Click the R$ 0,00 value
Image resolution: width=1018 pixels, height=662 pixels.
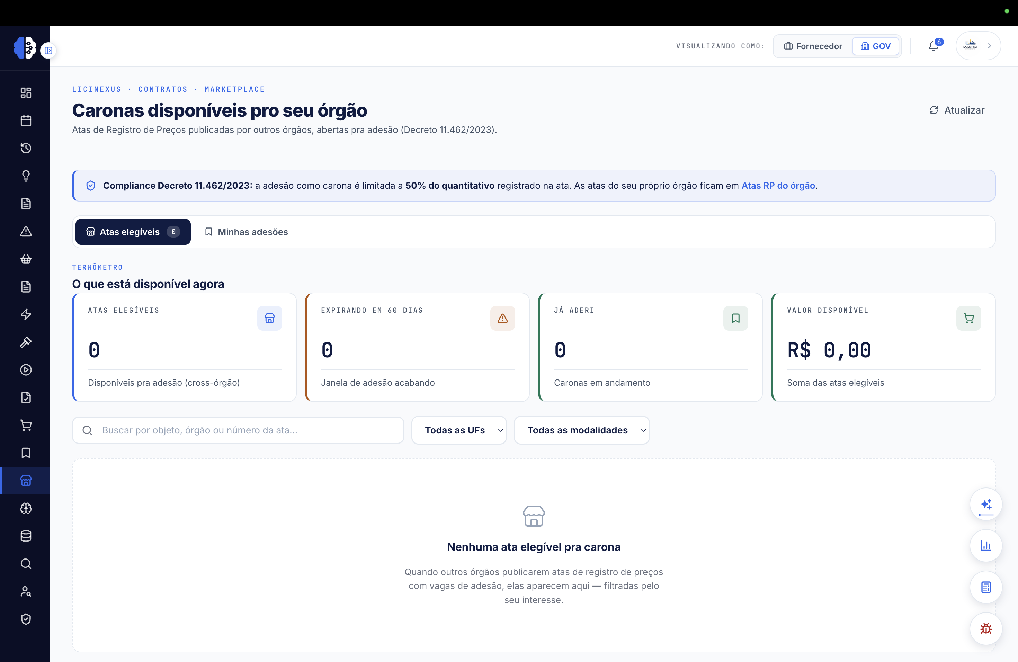point(829,350)
